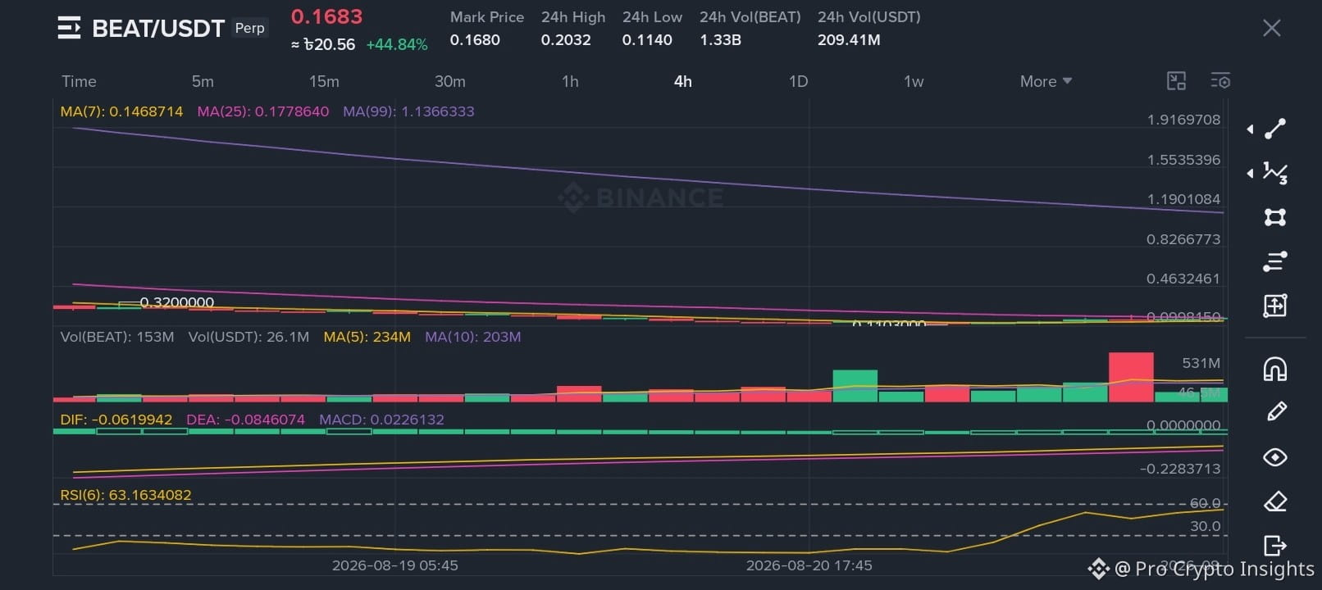The image size is (1322, 590).
Task: Select the eraser tool
Action: [1275, 501]
